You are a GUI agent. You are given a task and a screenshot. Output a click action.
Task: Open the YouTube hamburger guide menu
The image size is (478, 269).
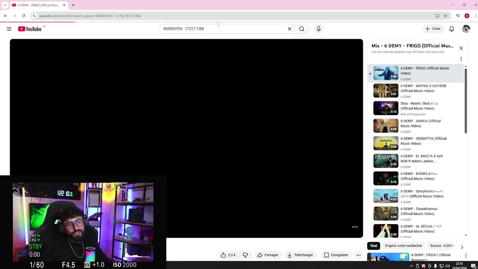pyautogui.click(x=9, y=29)
